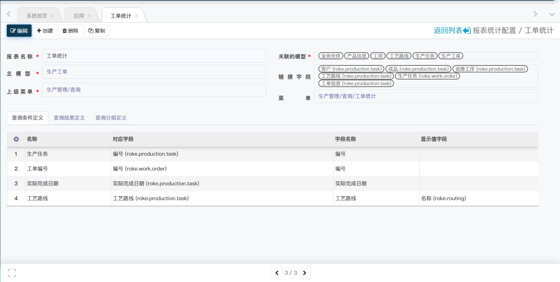Click the Create (创建) plus button
This screenshot has height=282, width=560.
[x=45, y=31]
